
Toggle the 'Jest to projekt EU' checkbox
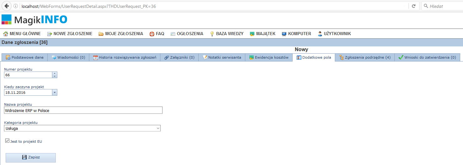coord(8,141)
